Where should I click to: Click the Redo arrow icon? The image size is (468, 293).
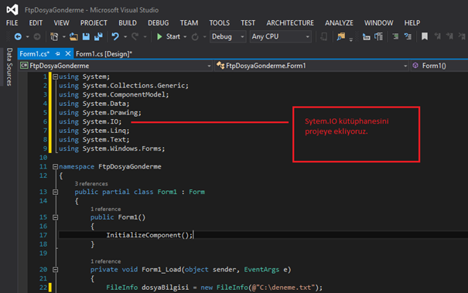(135, 36)
